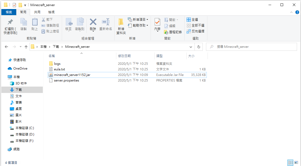Open 本機磁碟 (C:) drive
Viewport: 301px width, 166px height.
24,128
